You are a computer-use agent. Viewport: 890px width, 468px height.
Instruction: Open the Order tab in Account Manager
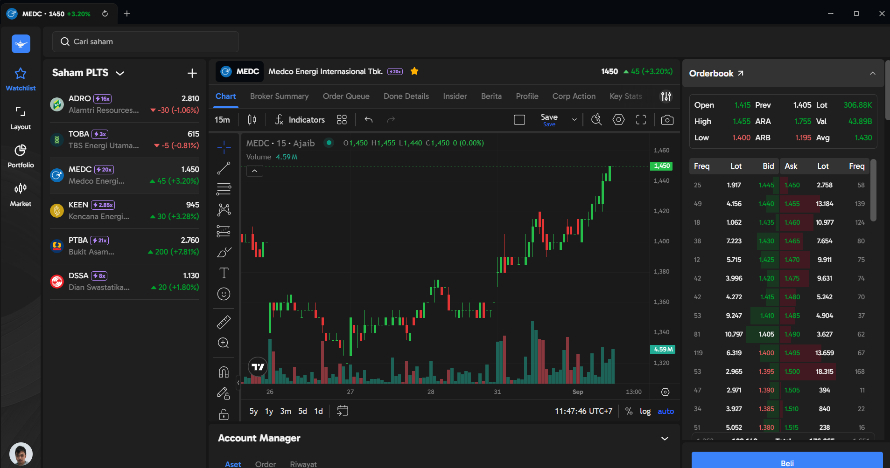click(x=266, y=464)
